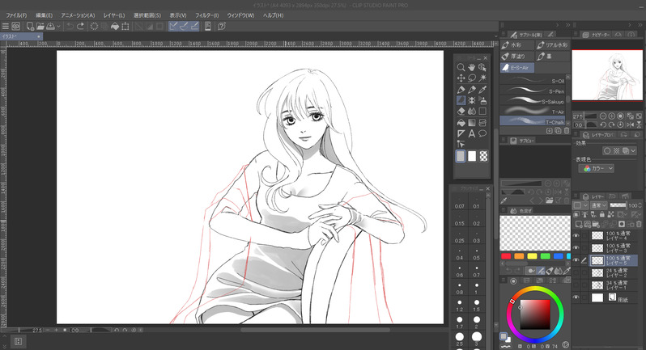646x350 pixels.
Task: Select the 水彩 sub tool group
Action: [x=514, y=45]
